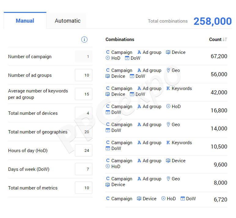The width and height of the screenshot is (236, 218).
Task: Select the 8,000 count value
Action: pyautogui.click(x=220, y=183)
